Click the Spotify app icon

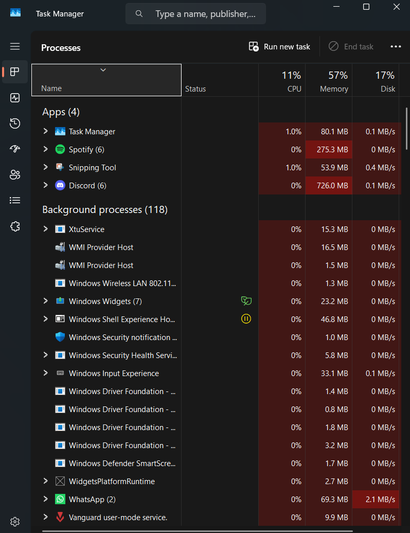tap(60, 149)
